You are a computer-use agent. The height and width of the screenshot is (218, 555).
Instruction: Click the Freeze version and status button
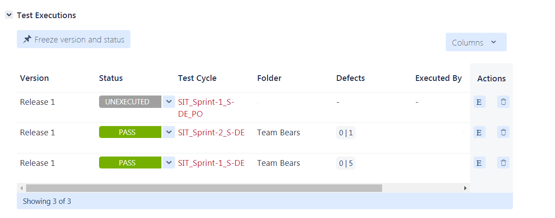(74, 39)
